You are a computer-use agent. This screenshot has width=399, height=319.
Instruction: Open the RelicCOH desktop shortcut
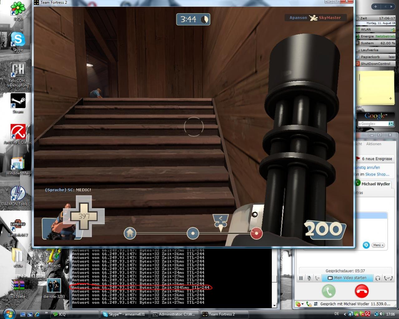(18, 75)
